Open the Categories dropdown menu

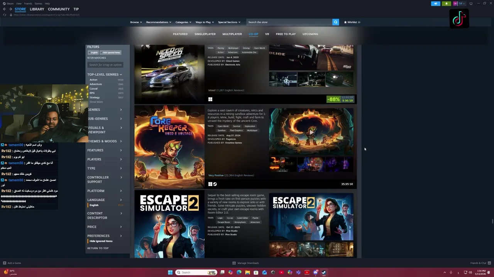click(x=183, y=22)
